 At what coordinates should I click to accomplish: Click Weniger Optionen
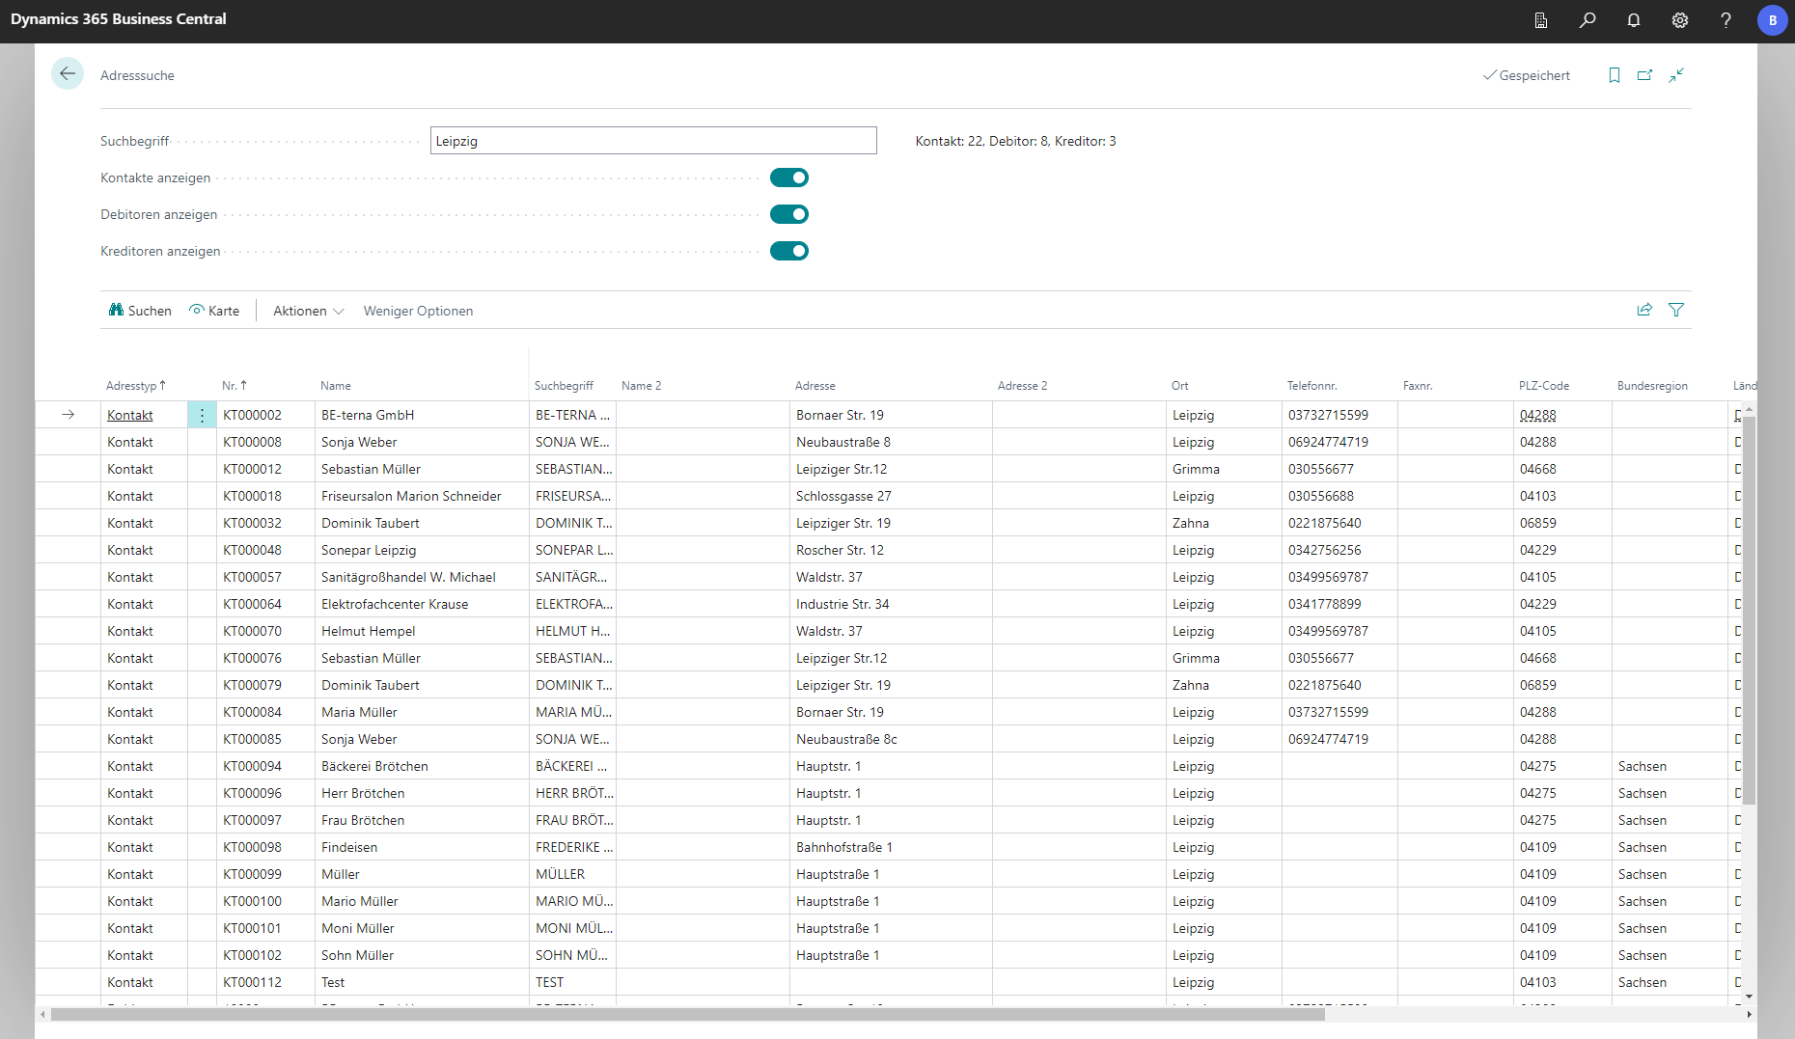[418, 311]
